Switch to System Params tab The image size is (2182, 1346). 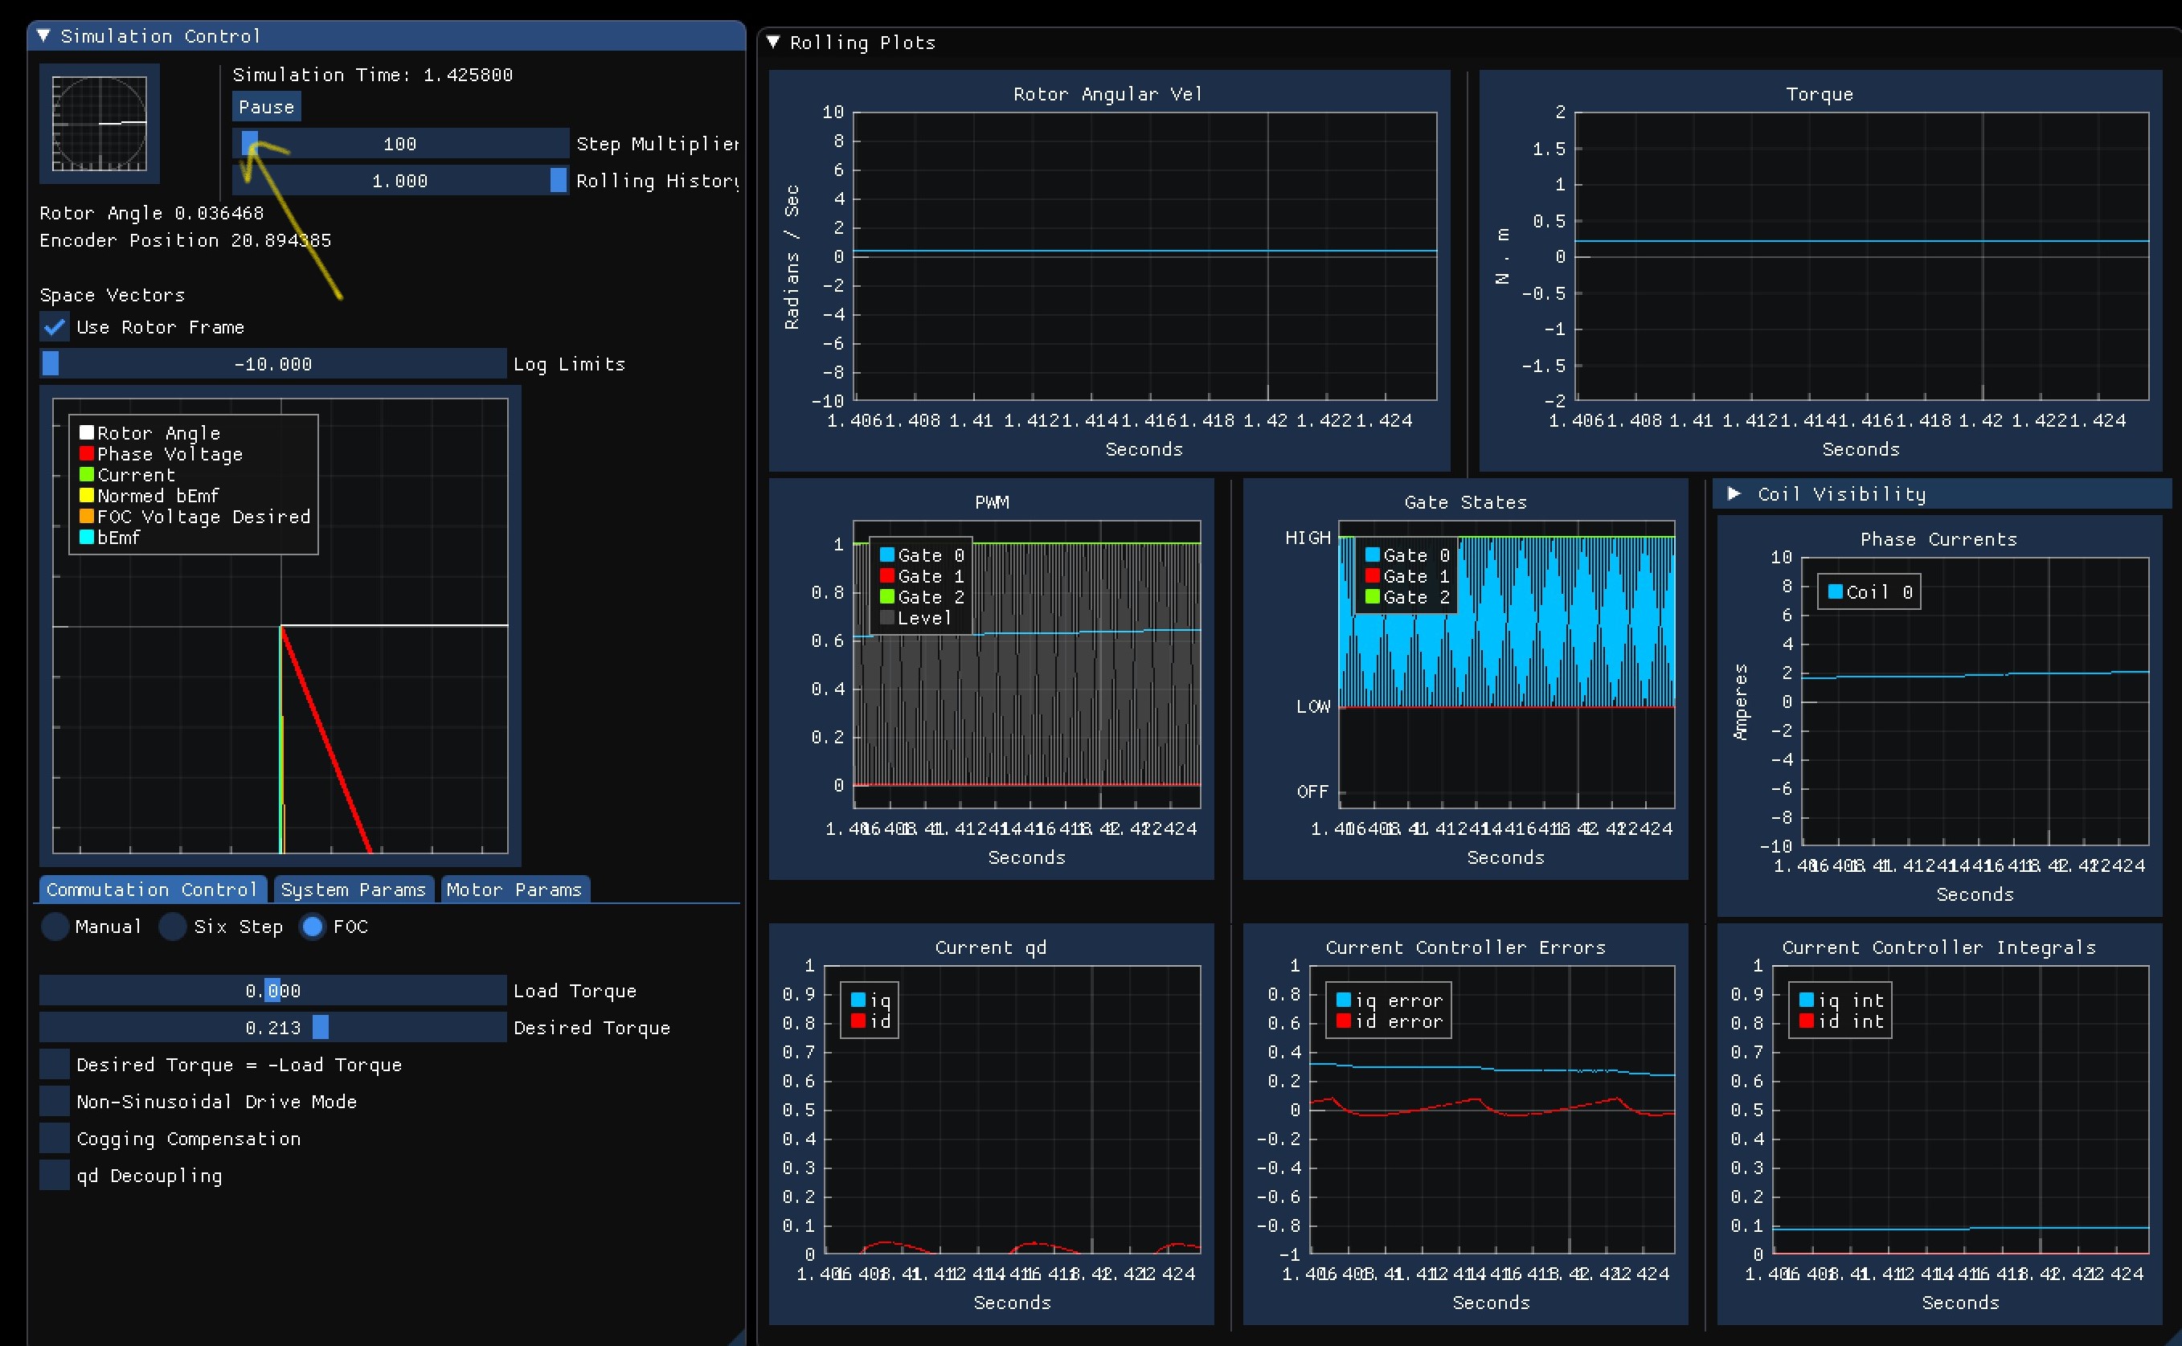354,890
